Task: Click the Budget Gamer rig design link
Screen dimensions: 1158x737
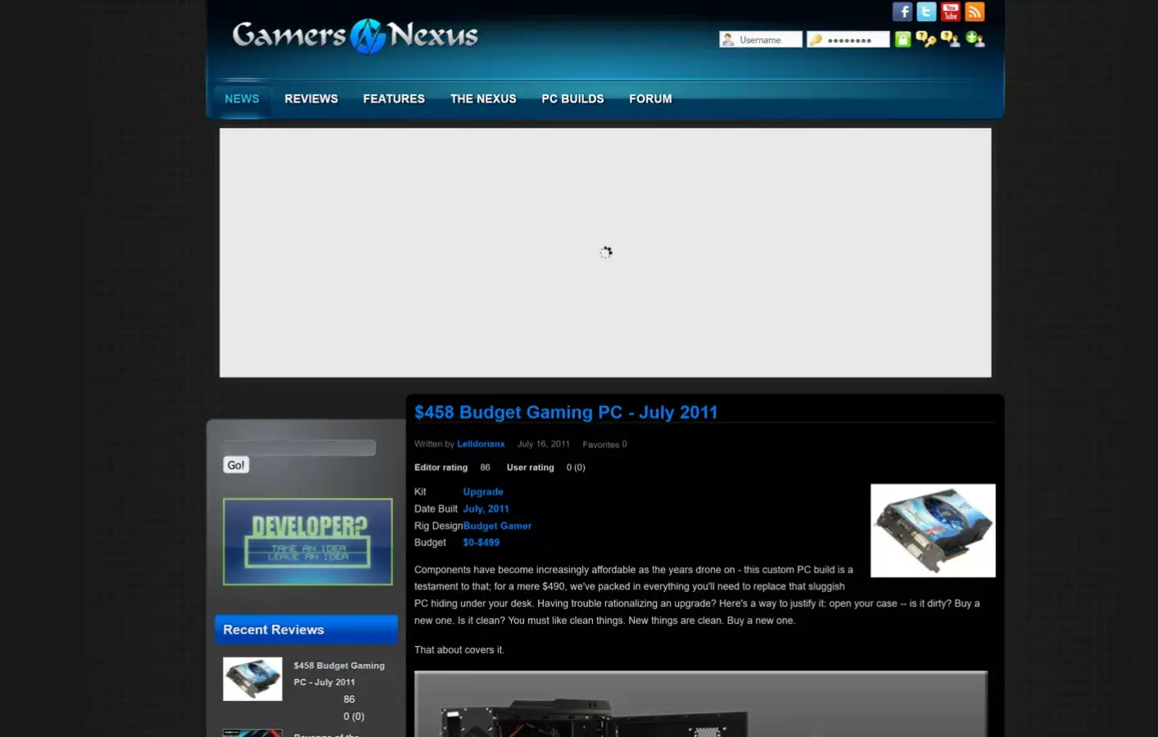Action: (x=497, y=526)
